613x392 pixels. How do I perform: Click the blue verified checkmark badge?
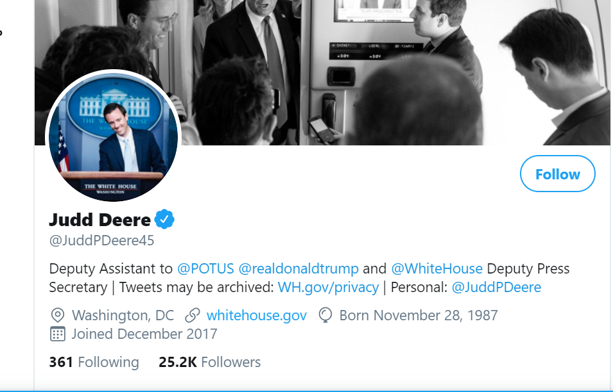coord(164,220)
